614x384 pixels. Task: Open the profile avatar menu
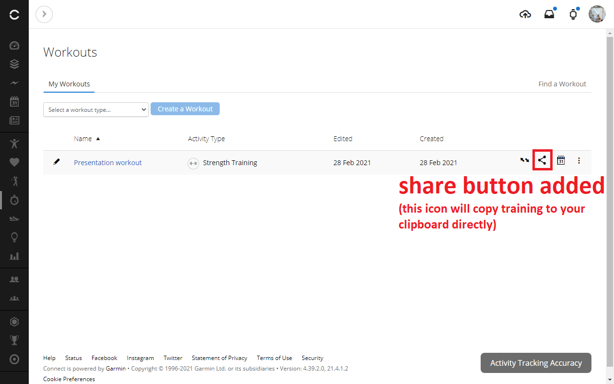point(597,14)
